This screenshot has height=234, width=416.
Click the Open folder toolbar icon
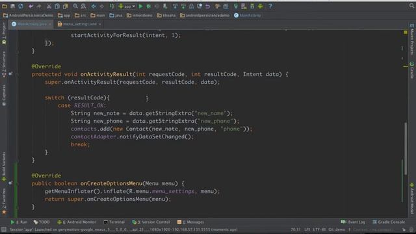tap(5, 6)
